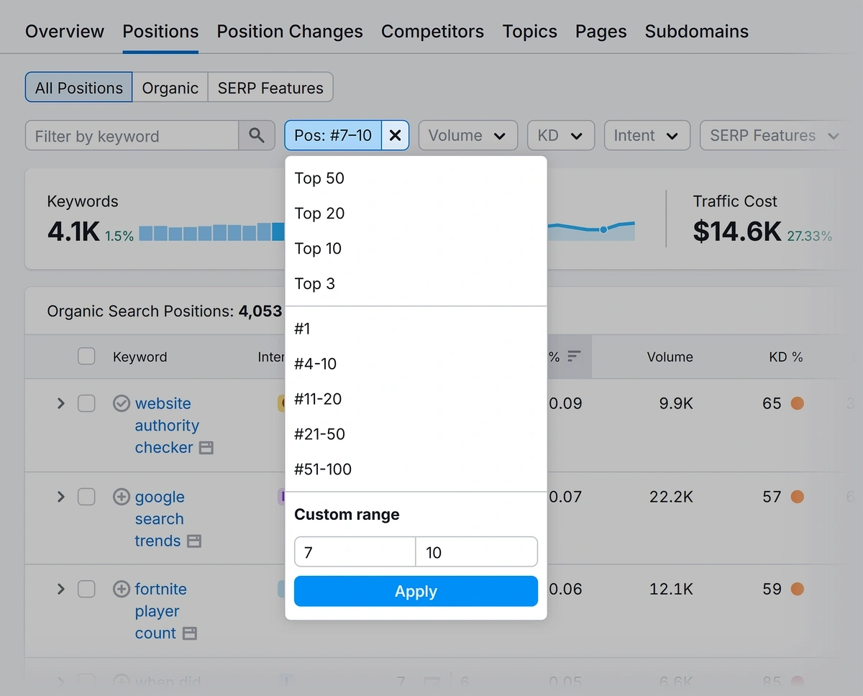This screenshot has height=696, width=863.
Task: Switch to the Organic positions view
Action: coord(170,88)
